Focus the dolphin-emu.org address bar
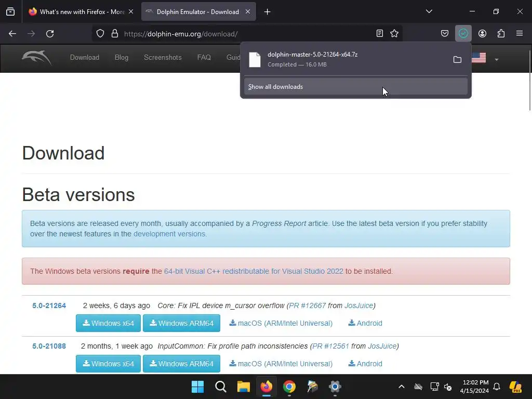The height and width of the screenshot is (399, 532). click(x=248, y=34)
